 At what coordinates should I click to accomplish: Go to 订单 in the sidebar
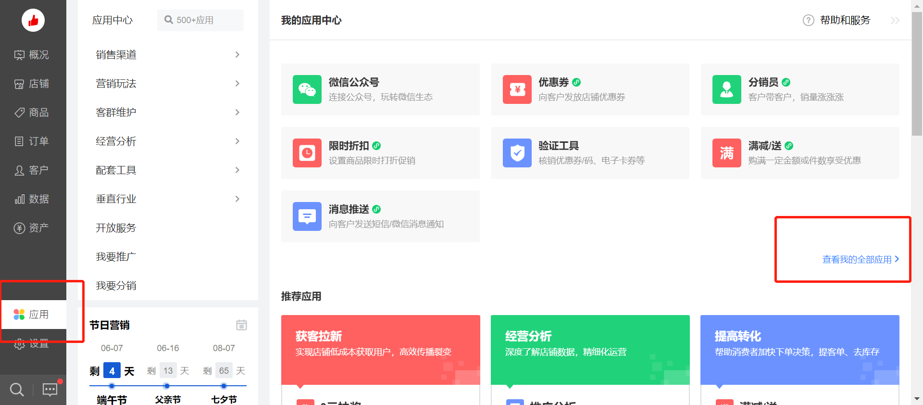(32, 141)
